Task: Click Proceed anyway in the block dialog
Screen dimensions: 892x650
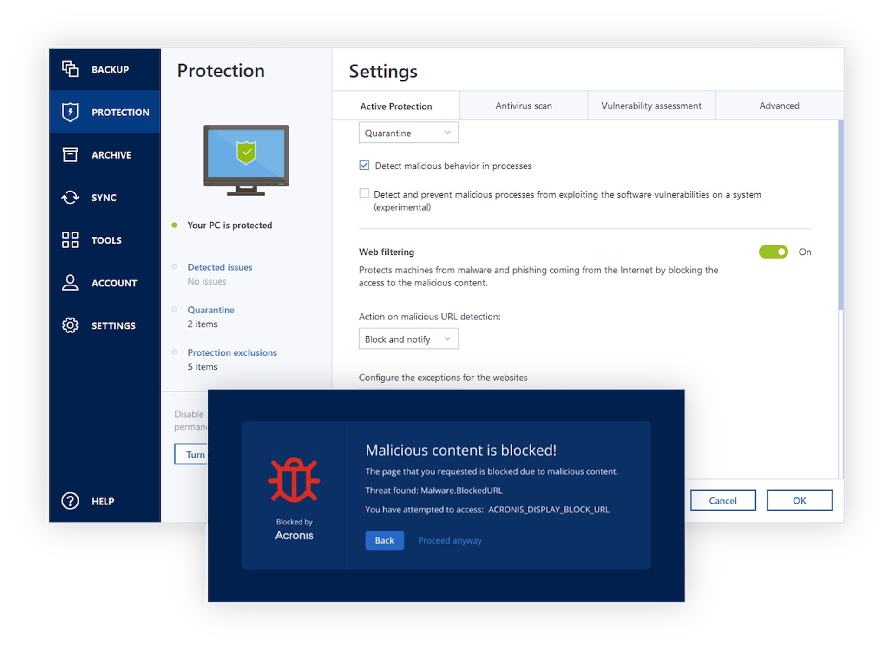Action: pos(449,540)
